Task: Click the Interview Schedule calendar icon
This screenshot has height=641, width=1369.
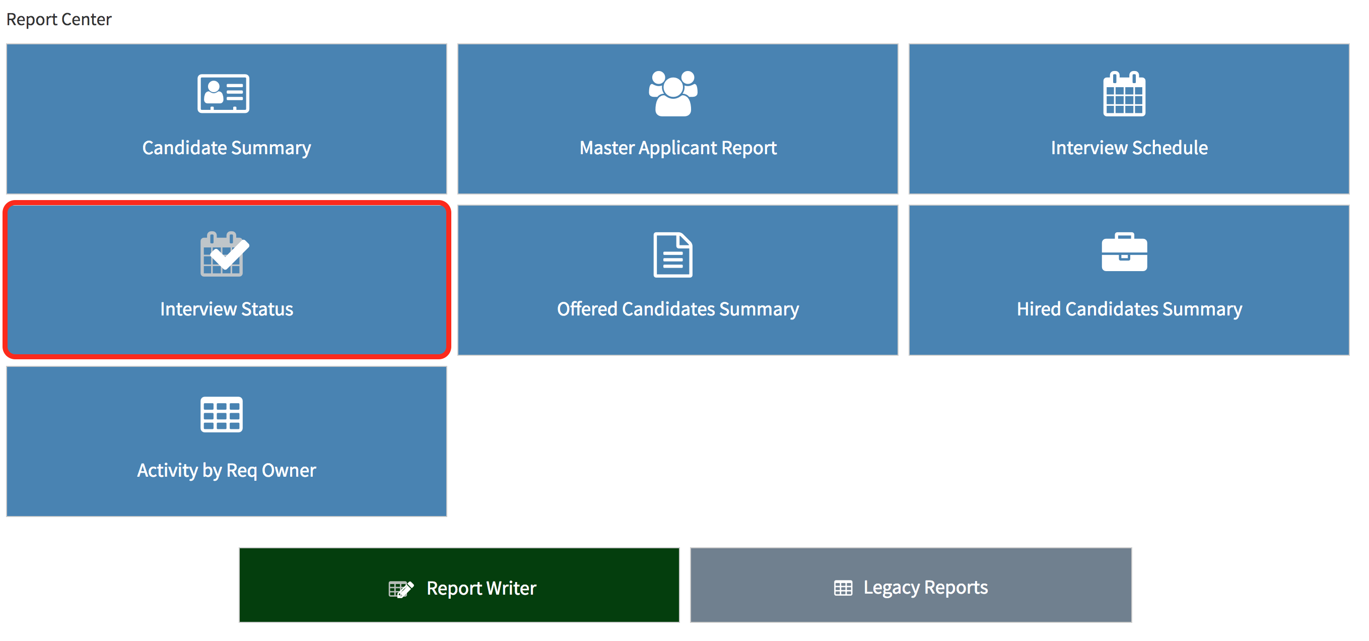Action: pyautogui.click(x=1124, y=94)
